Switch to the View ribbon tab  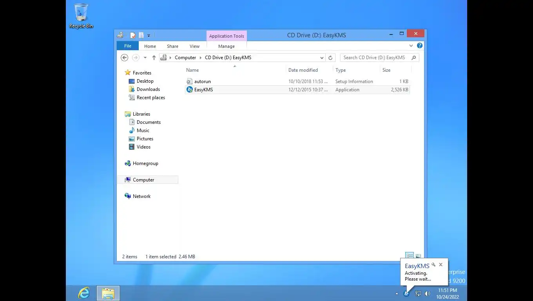tap(195, 46)
